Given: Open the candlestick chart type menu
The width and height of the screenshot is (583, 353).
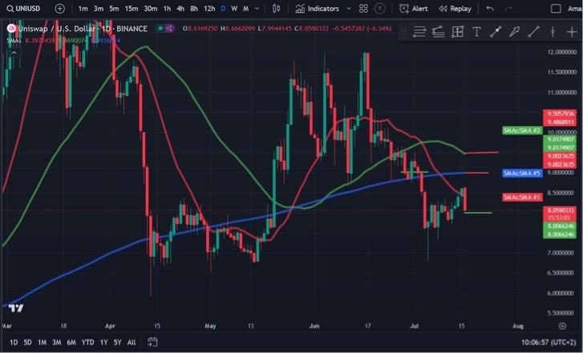Looking at the screenshot, I should pyautogui.click(x=276, y=9).
